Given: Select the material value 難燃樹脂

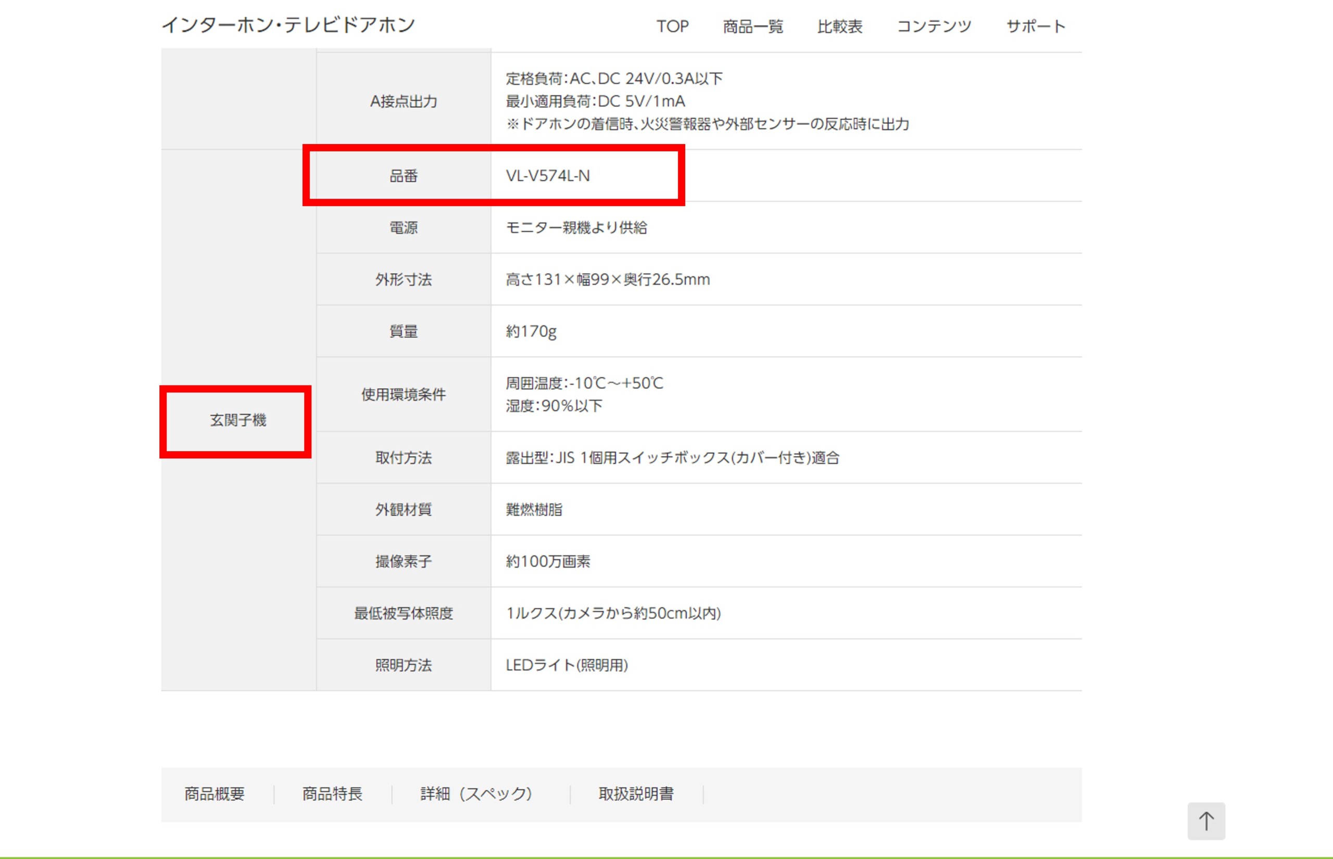Looking at the screenshot, I should tap(534, 509).
